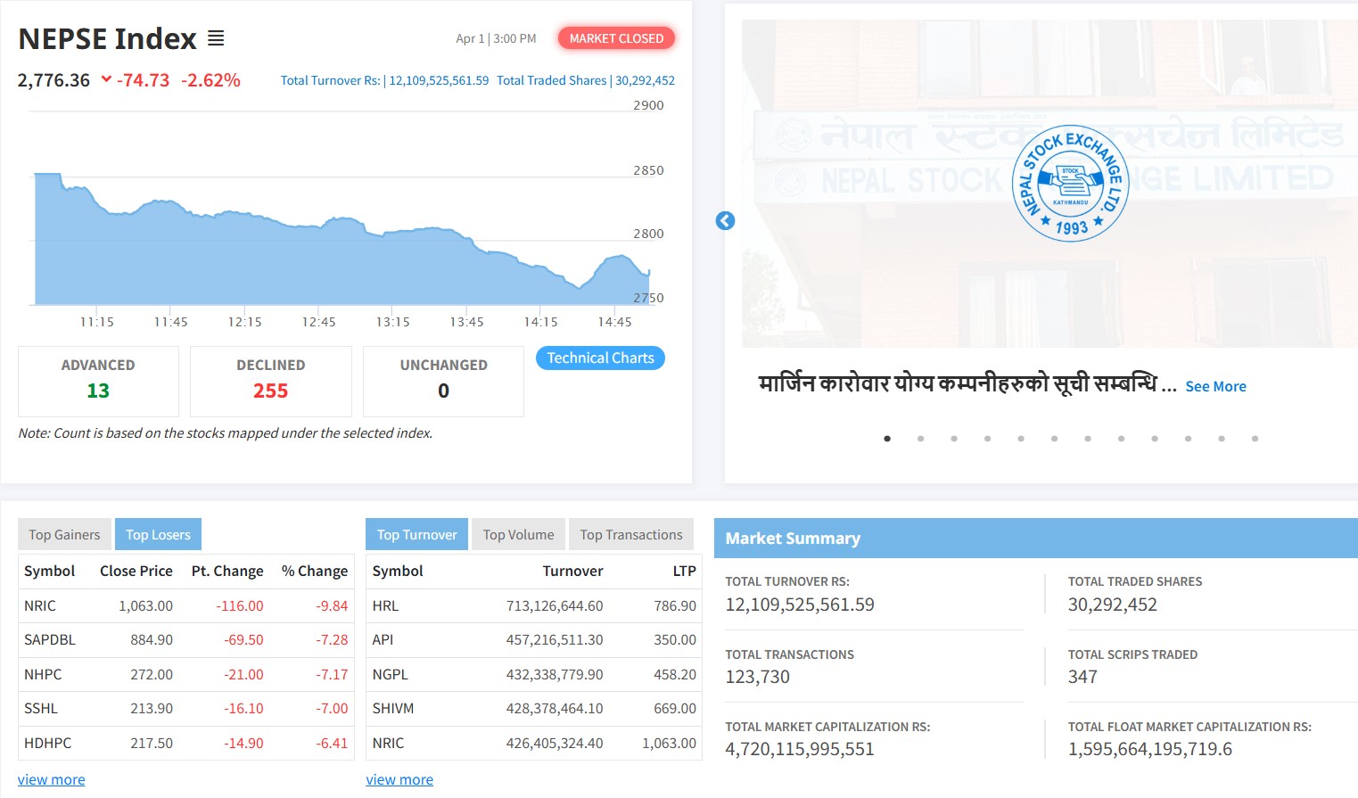Click the DECLINED 255 count box
The image size is (1358, 798).
point(270,382)
